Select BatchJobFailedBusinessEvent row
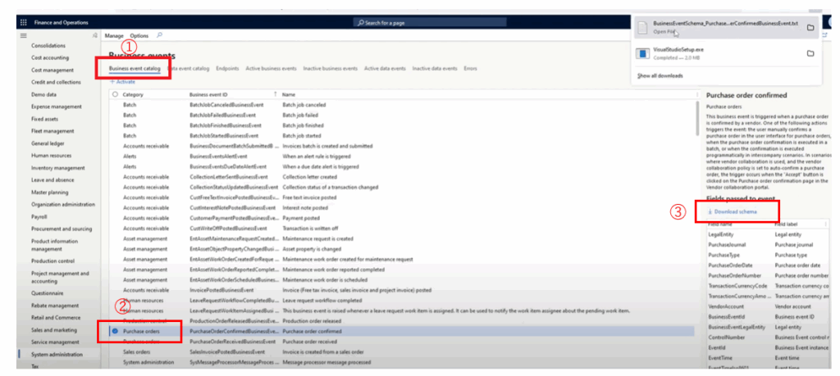Viewport: 840px width, 376px height. coord(402,115)
